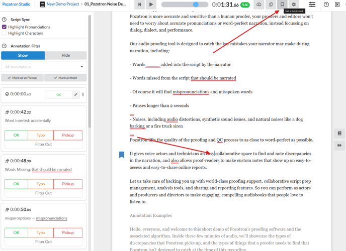Viewport: 346px width, 251px height.
Task: Click the OK status on the 0:00:00.63 annotation
Action: (58, 95)
